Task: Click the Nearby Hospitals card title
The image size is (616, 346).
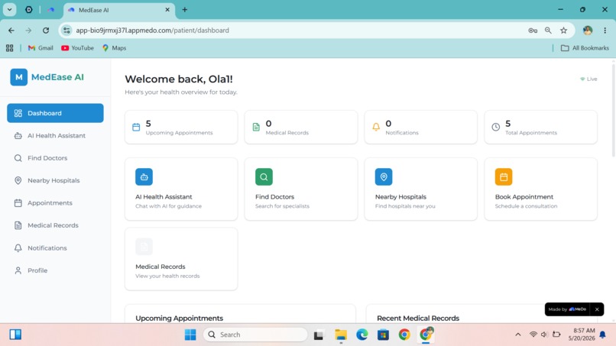Action: point(400,197)
